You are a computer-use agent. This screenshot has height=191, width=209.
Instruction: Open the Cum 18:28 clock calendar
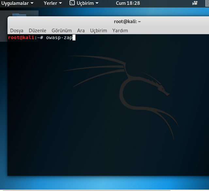pyautogui.click(x=128, y=3)
